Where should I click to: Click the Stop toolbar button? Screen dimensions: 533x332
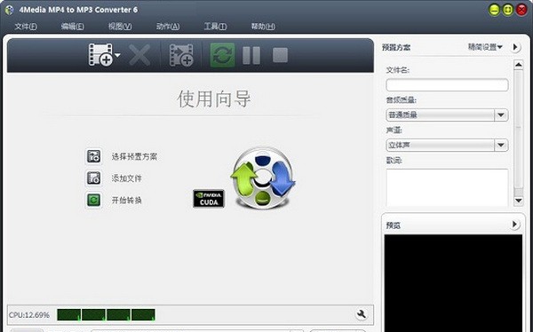(x=280, y=55)
